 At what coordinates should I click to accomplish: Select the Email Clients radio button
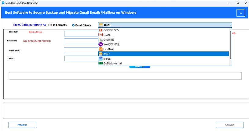pos(73,25)
